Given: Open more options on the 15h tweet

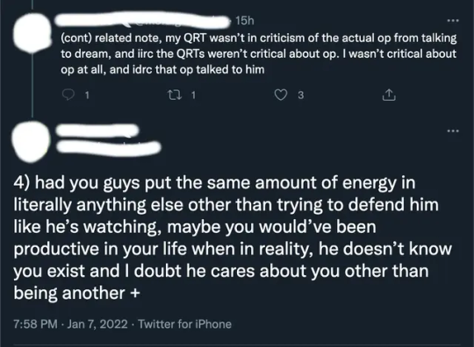Looking at the screenshot, I should 453,21.
